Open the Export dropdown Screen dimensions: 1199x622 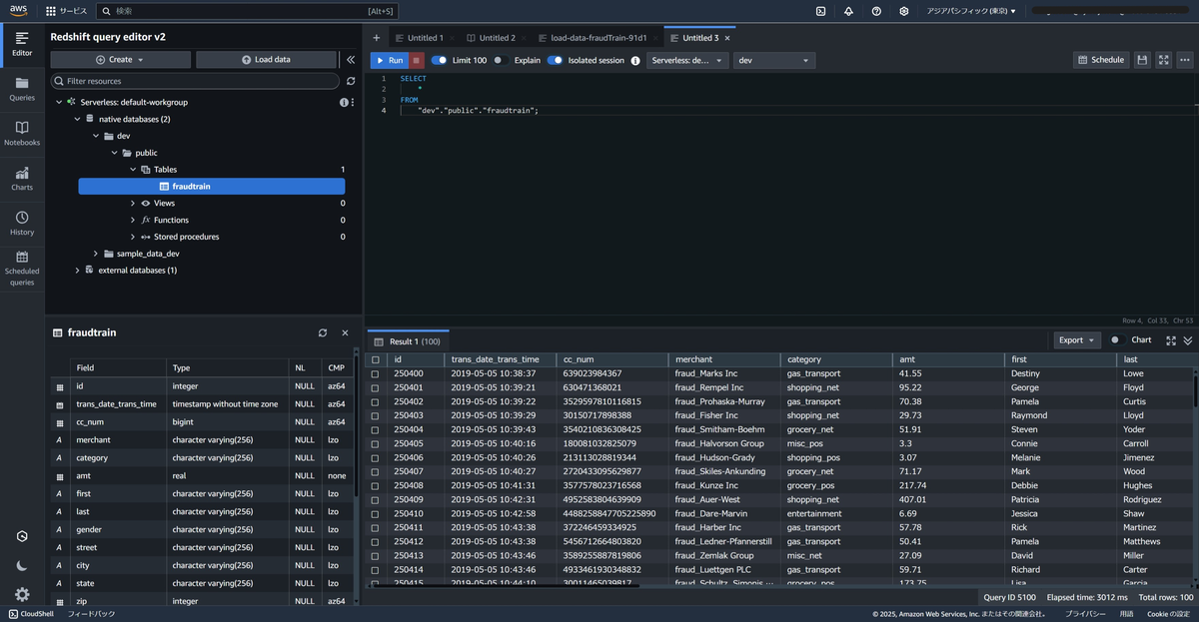point(1077,339)
